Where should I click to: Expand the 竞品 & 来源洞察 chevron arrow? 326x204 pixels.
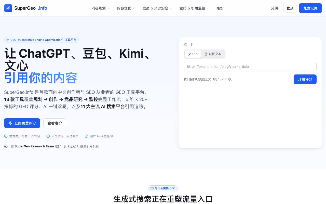tap(171, 8)
